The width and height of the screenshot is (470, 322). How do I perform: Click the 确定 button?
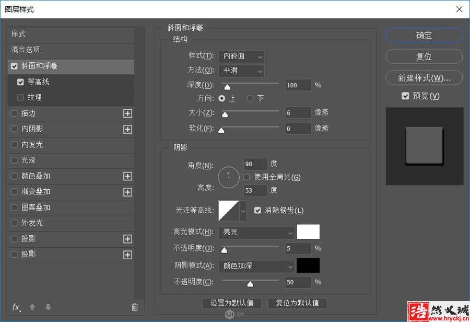[x=424, y=36]
